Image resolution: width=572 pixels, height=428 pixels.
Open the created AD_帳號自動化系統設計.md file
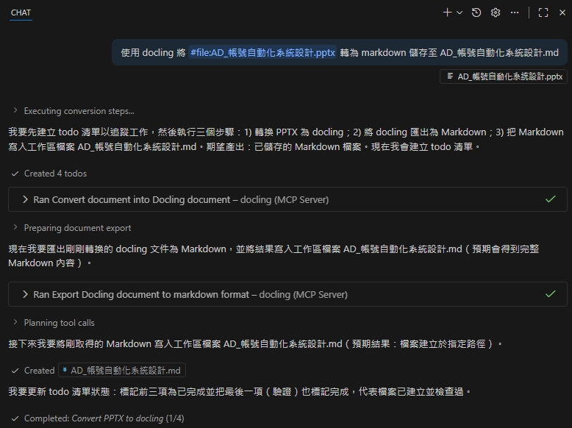122,371
